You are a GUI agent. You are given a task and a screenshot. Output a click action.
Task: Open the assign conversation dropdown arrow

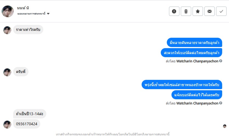coord(48,13)
